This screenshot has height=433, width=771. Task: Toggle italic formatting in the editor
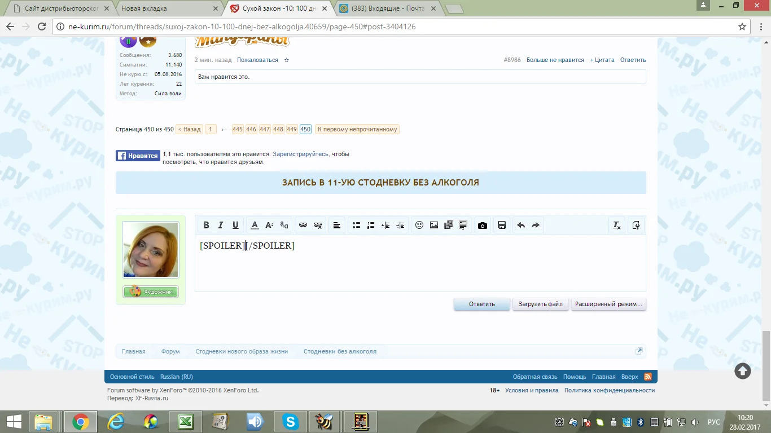[x=221, y=225]
